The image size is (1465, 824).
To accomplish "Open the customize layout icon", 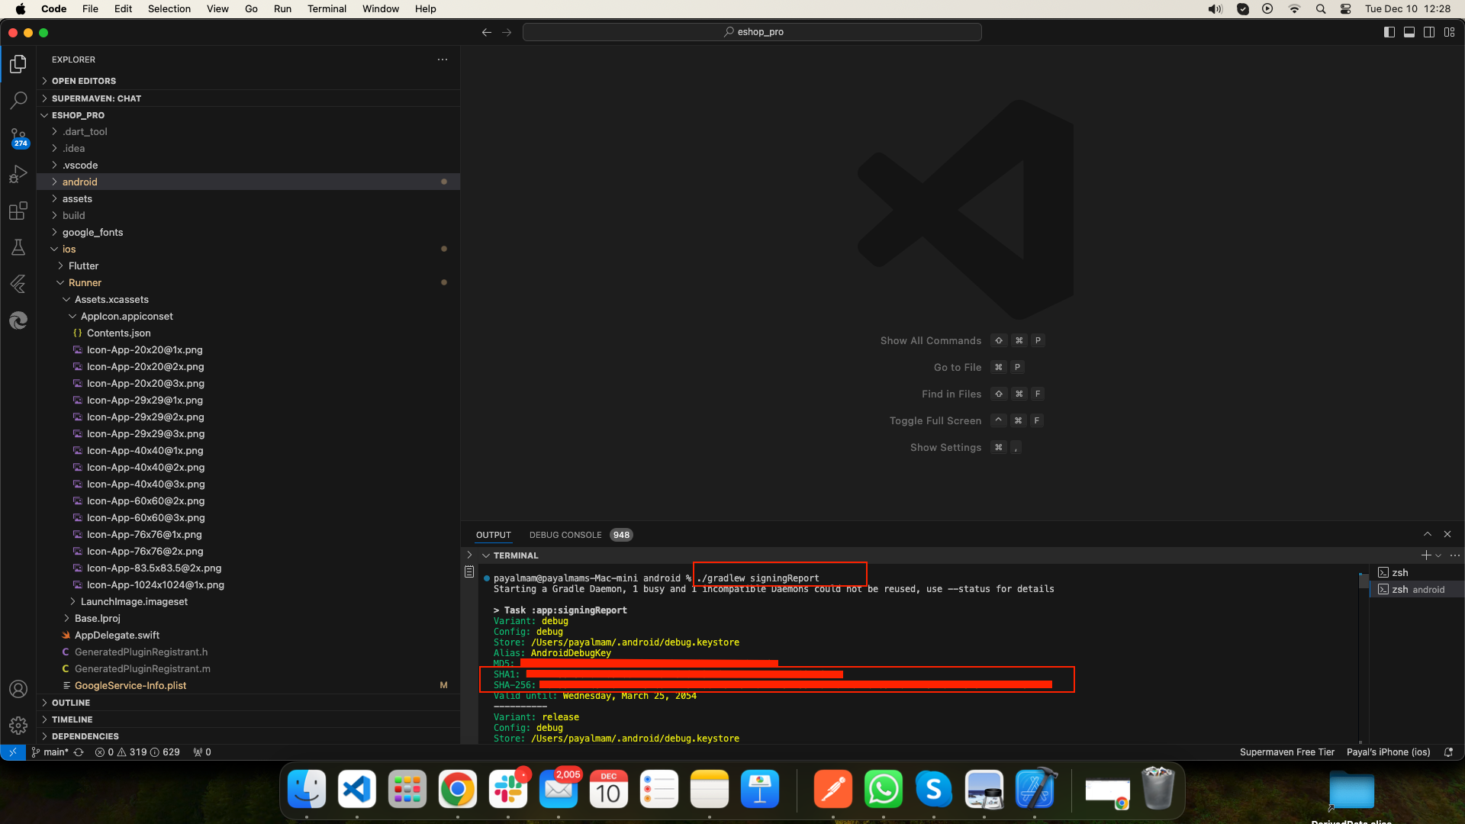I will (x=1449, y=32).
